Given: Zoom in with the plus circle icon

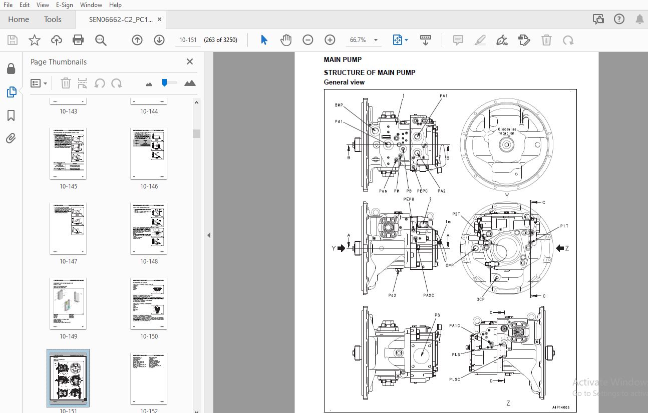Looking at the screenshot, I should point(330,40).
